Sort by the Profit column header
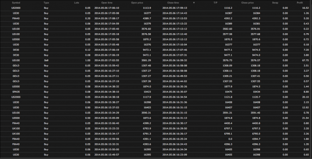The image size is (312, 159). (300, 3)
